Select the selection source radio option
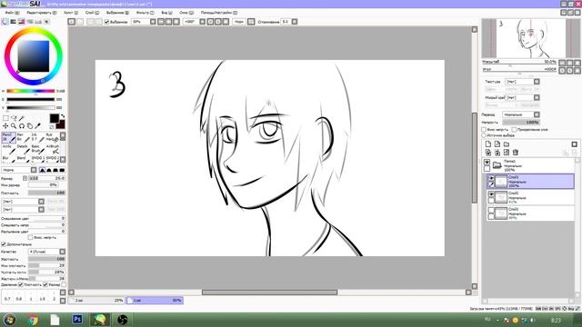This screenshot has height=327, width=582. (x=484, y=135)
